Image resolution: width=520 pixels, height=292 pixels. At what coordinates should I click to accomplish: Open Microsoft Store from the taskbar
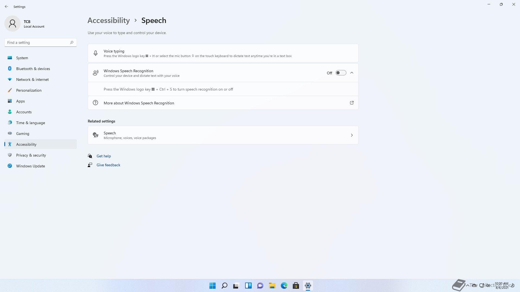coord(296,286)
